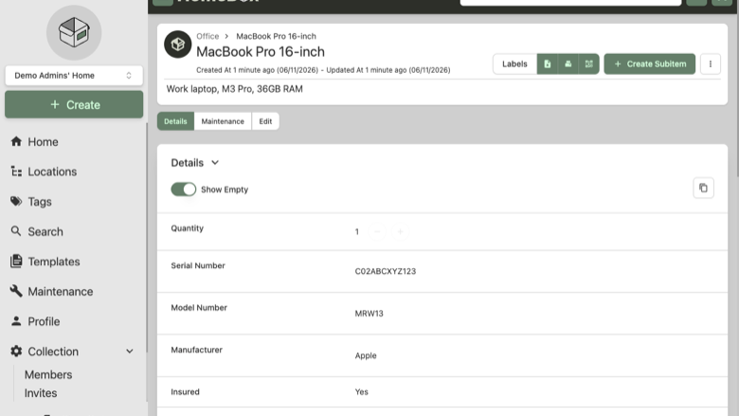This screenshot has height=416, width=739.
Task: Click the top search input field
Action: pyautogui.click(x=570, y=2)
